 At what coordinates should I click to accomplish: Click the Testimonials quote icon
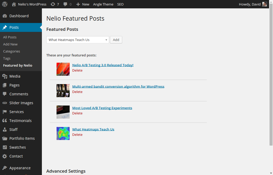[x=5, y=121]
